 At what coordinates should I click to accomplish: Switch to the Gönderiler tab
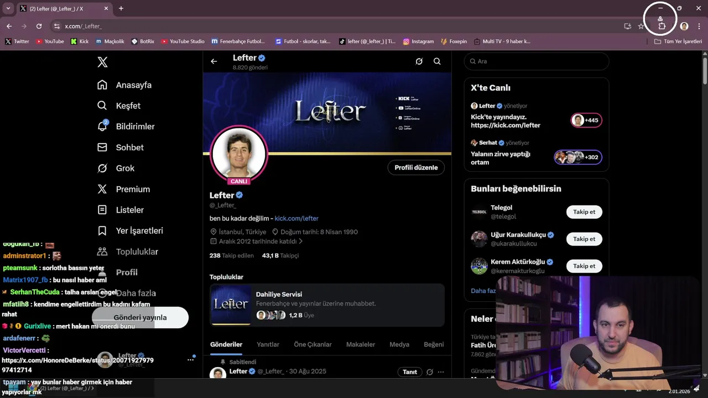[x=226, y=344]
